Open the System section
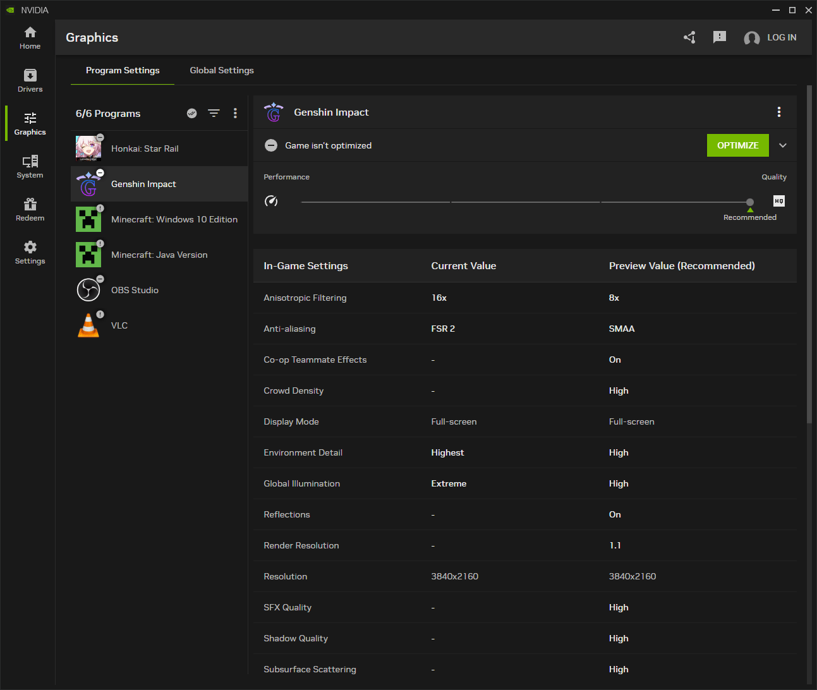 tap(30, 167)
